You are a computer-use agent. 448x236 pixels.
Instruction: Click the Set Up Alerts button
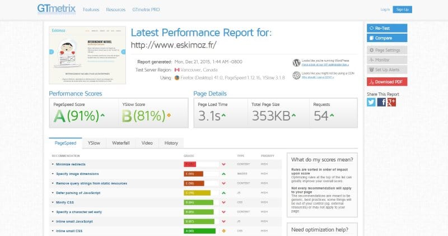click(x=387, y=70)
